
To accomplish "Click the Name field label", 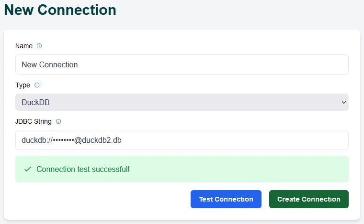I will click(24, 46).
